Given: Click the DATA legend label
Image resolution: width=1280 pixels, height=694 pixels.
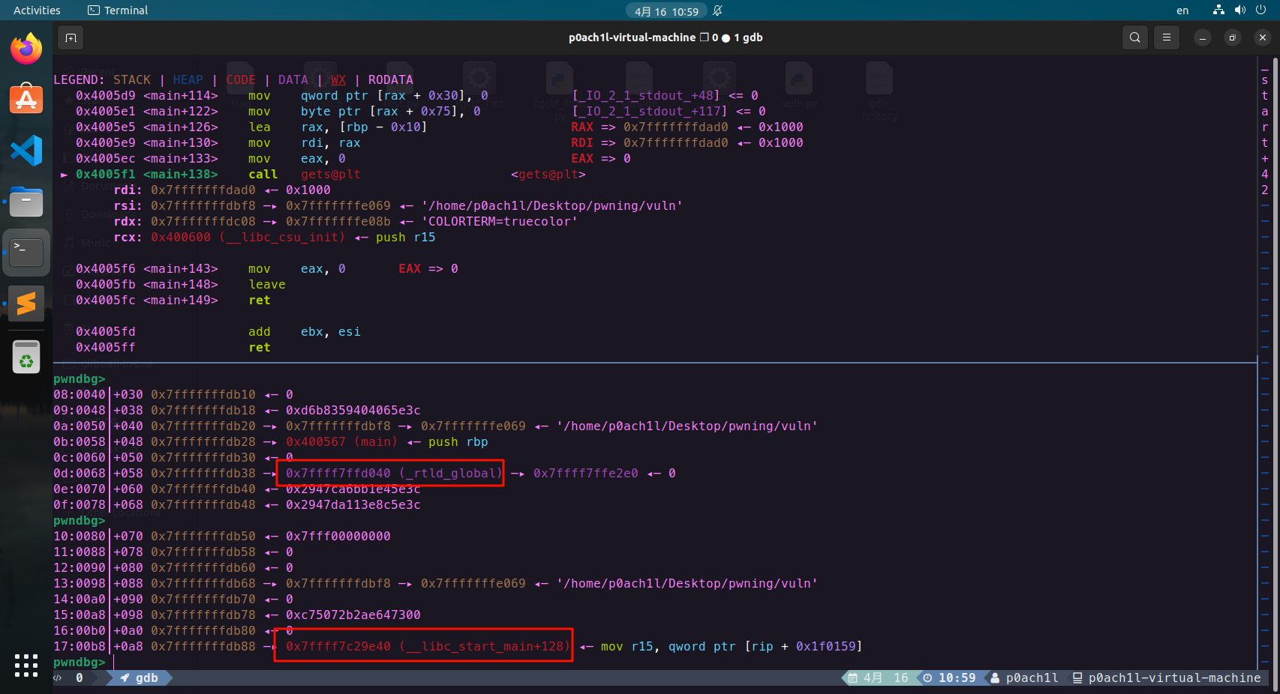Looking at the screenshot, I should 293,79.
